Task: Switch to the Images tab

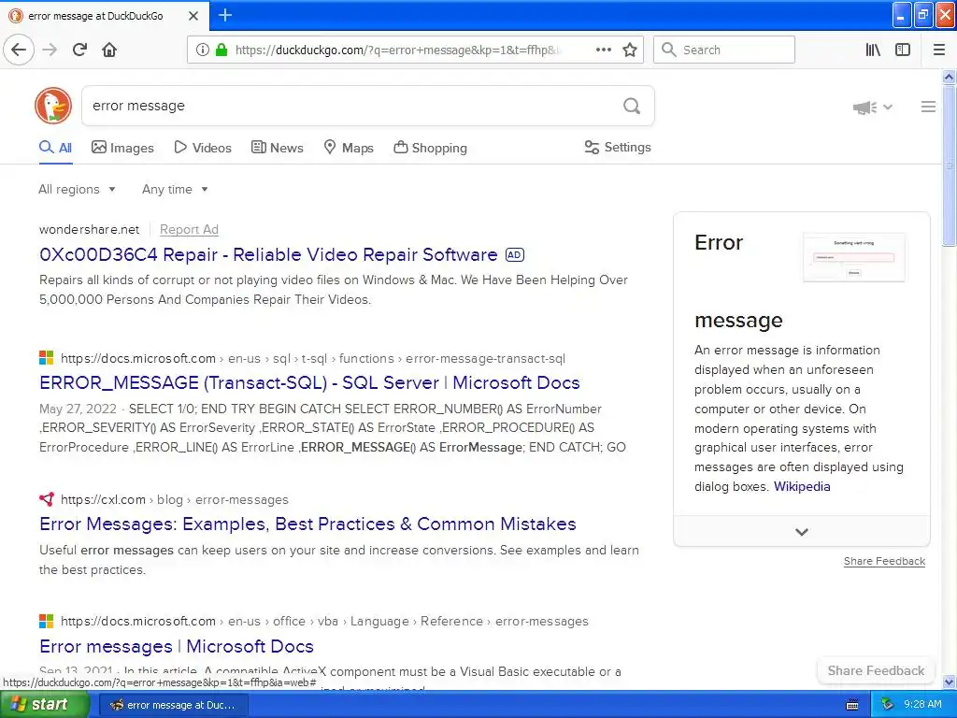Action: [122, 148]
